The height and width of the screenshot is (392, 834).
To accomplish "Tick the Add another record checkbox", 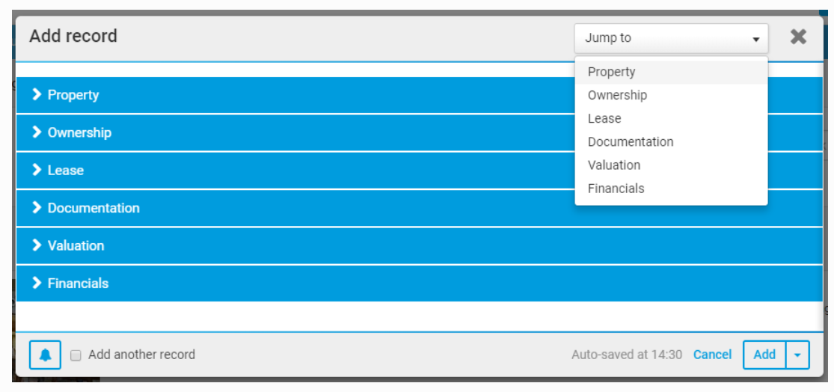I will [76, 355].
